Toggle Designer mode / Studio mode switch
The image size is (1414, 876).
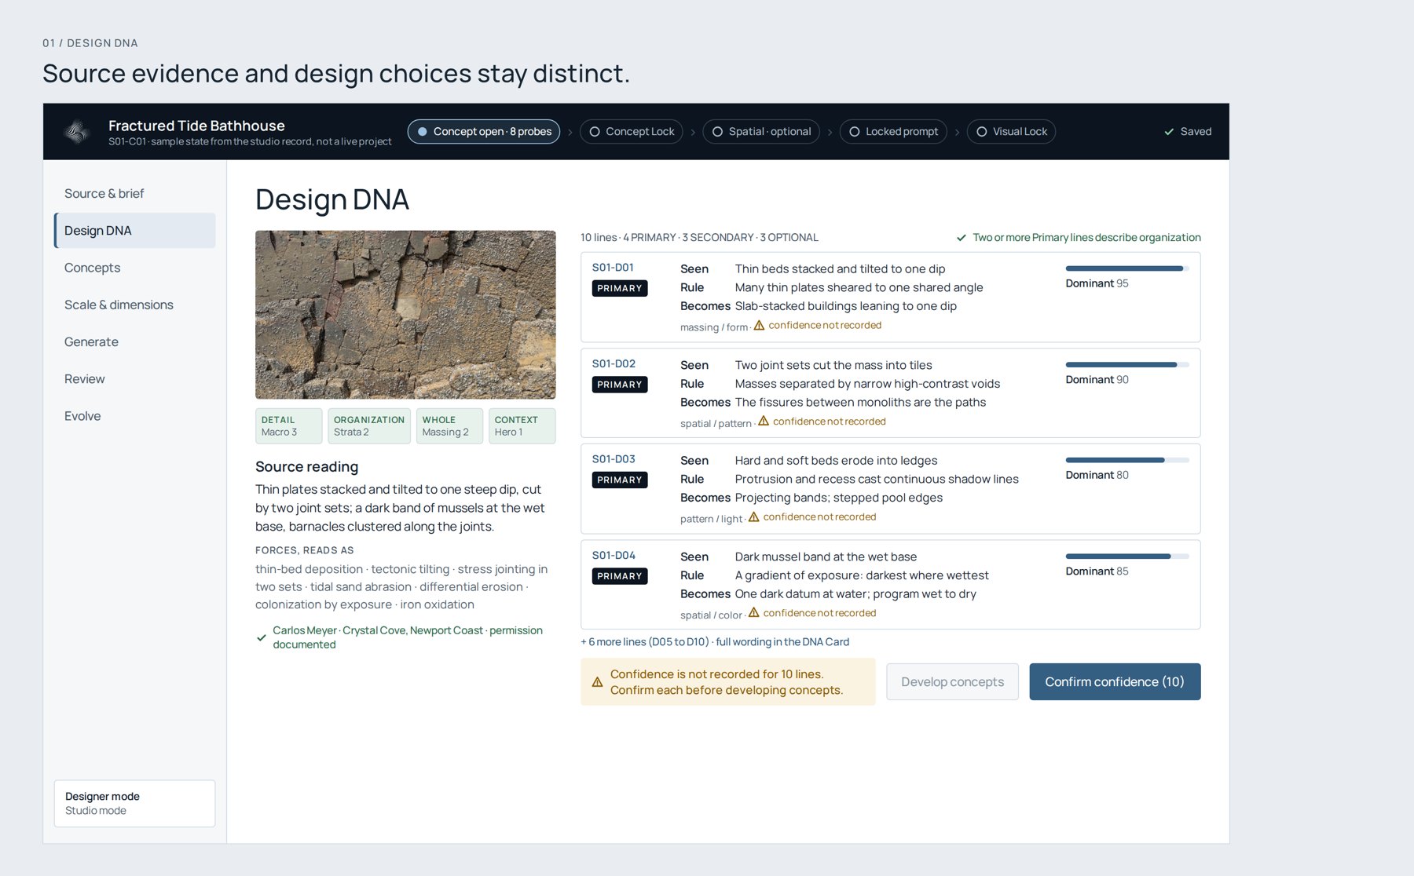coord(134,803)
